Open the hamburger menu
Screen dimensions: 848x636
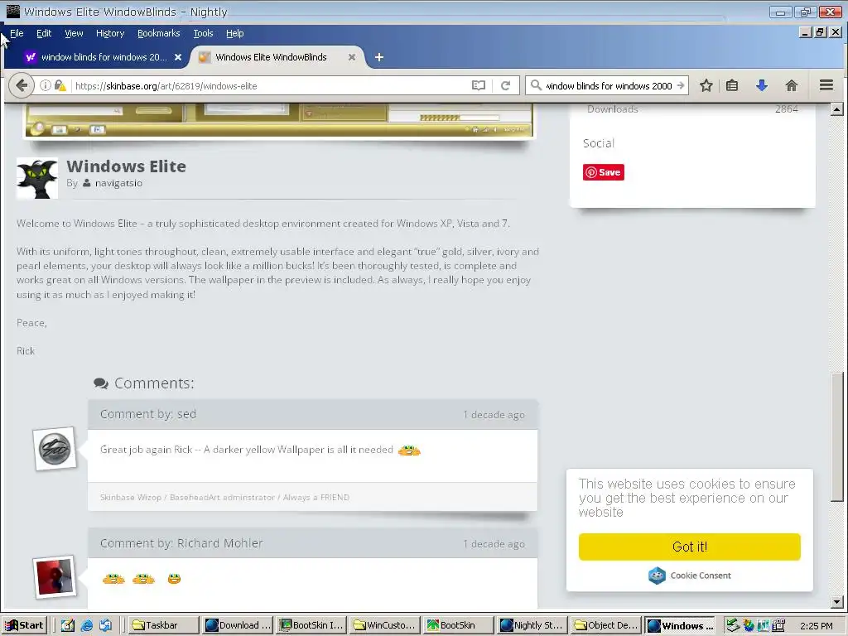pos(826,85)
